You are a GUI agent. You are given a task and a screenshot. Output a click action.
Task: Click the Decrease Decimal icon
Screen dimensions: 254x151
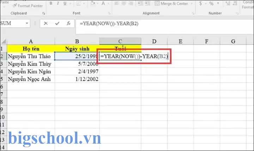coord(235,3)
